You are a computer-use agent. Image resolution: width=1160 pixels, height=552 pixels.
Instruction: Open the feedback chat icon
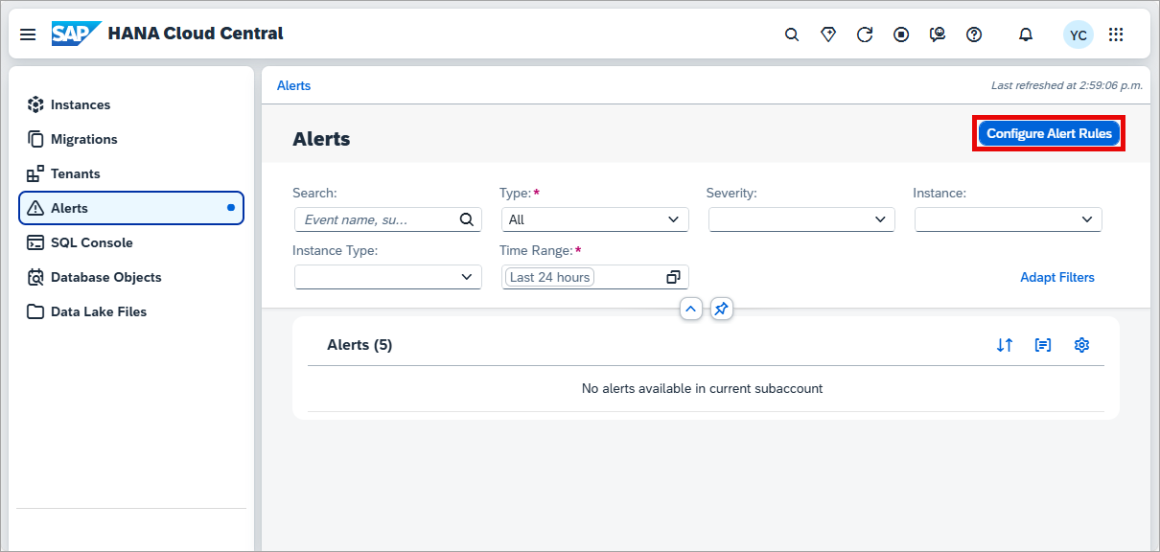pos(938,34)
